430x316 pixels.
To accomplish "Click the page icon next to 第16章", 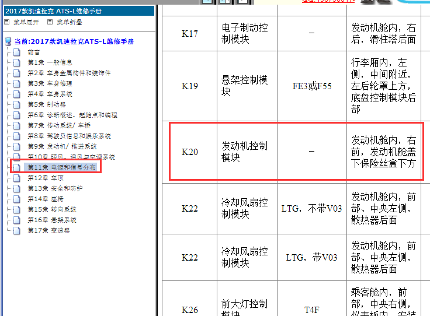I will [x=17, y=220].
